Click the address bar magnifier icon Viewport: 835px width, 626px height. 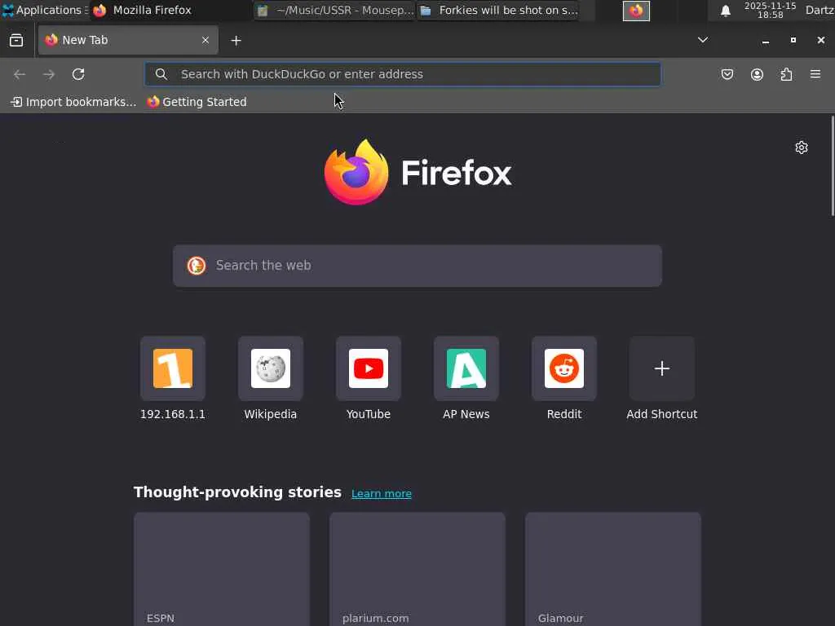(161, 74)
